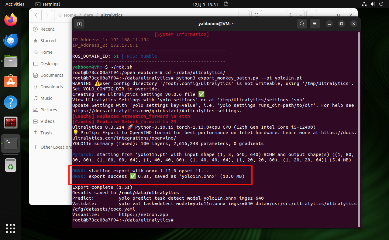Open the Terminal app menu in top bar

point(48,4)
